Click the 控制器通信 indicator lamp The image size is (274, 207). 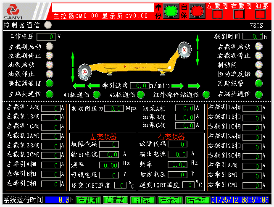pos(47,25)
